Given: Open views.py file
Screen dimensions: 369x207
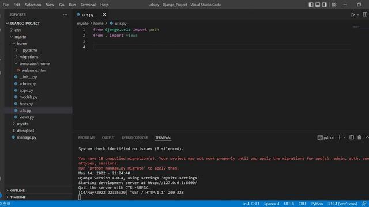Looking at the screenshot, I should [27, 117].
